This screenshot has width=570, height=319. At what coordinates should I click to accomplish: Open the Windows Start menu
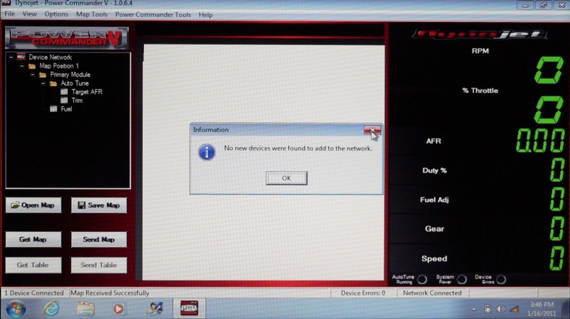[x=16, y=308]
